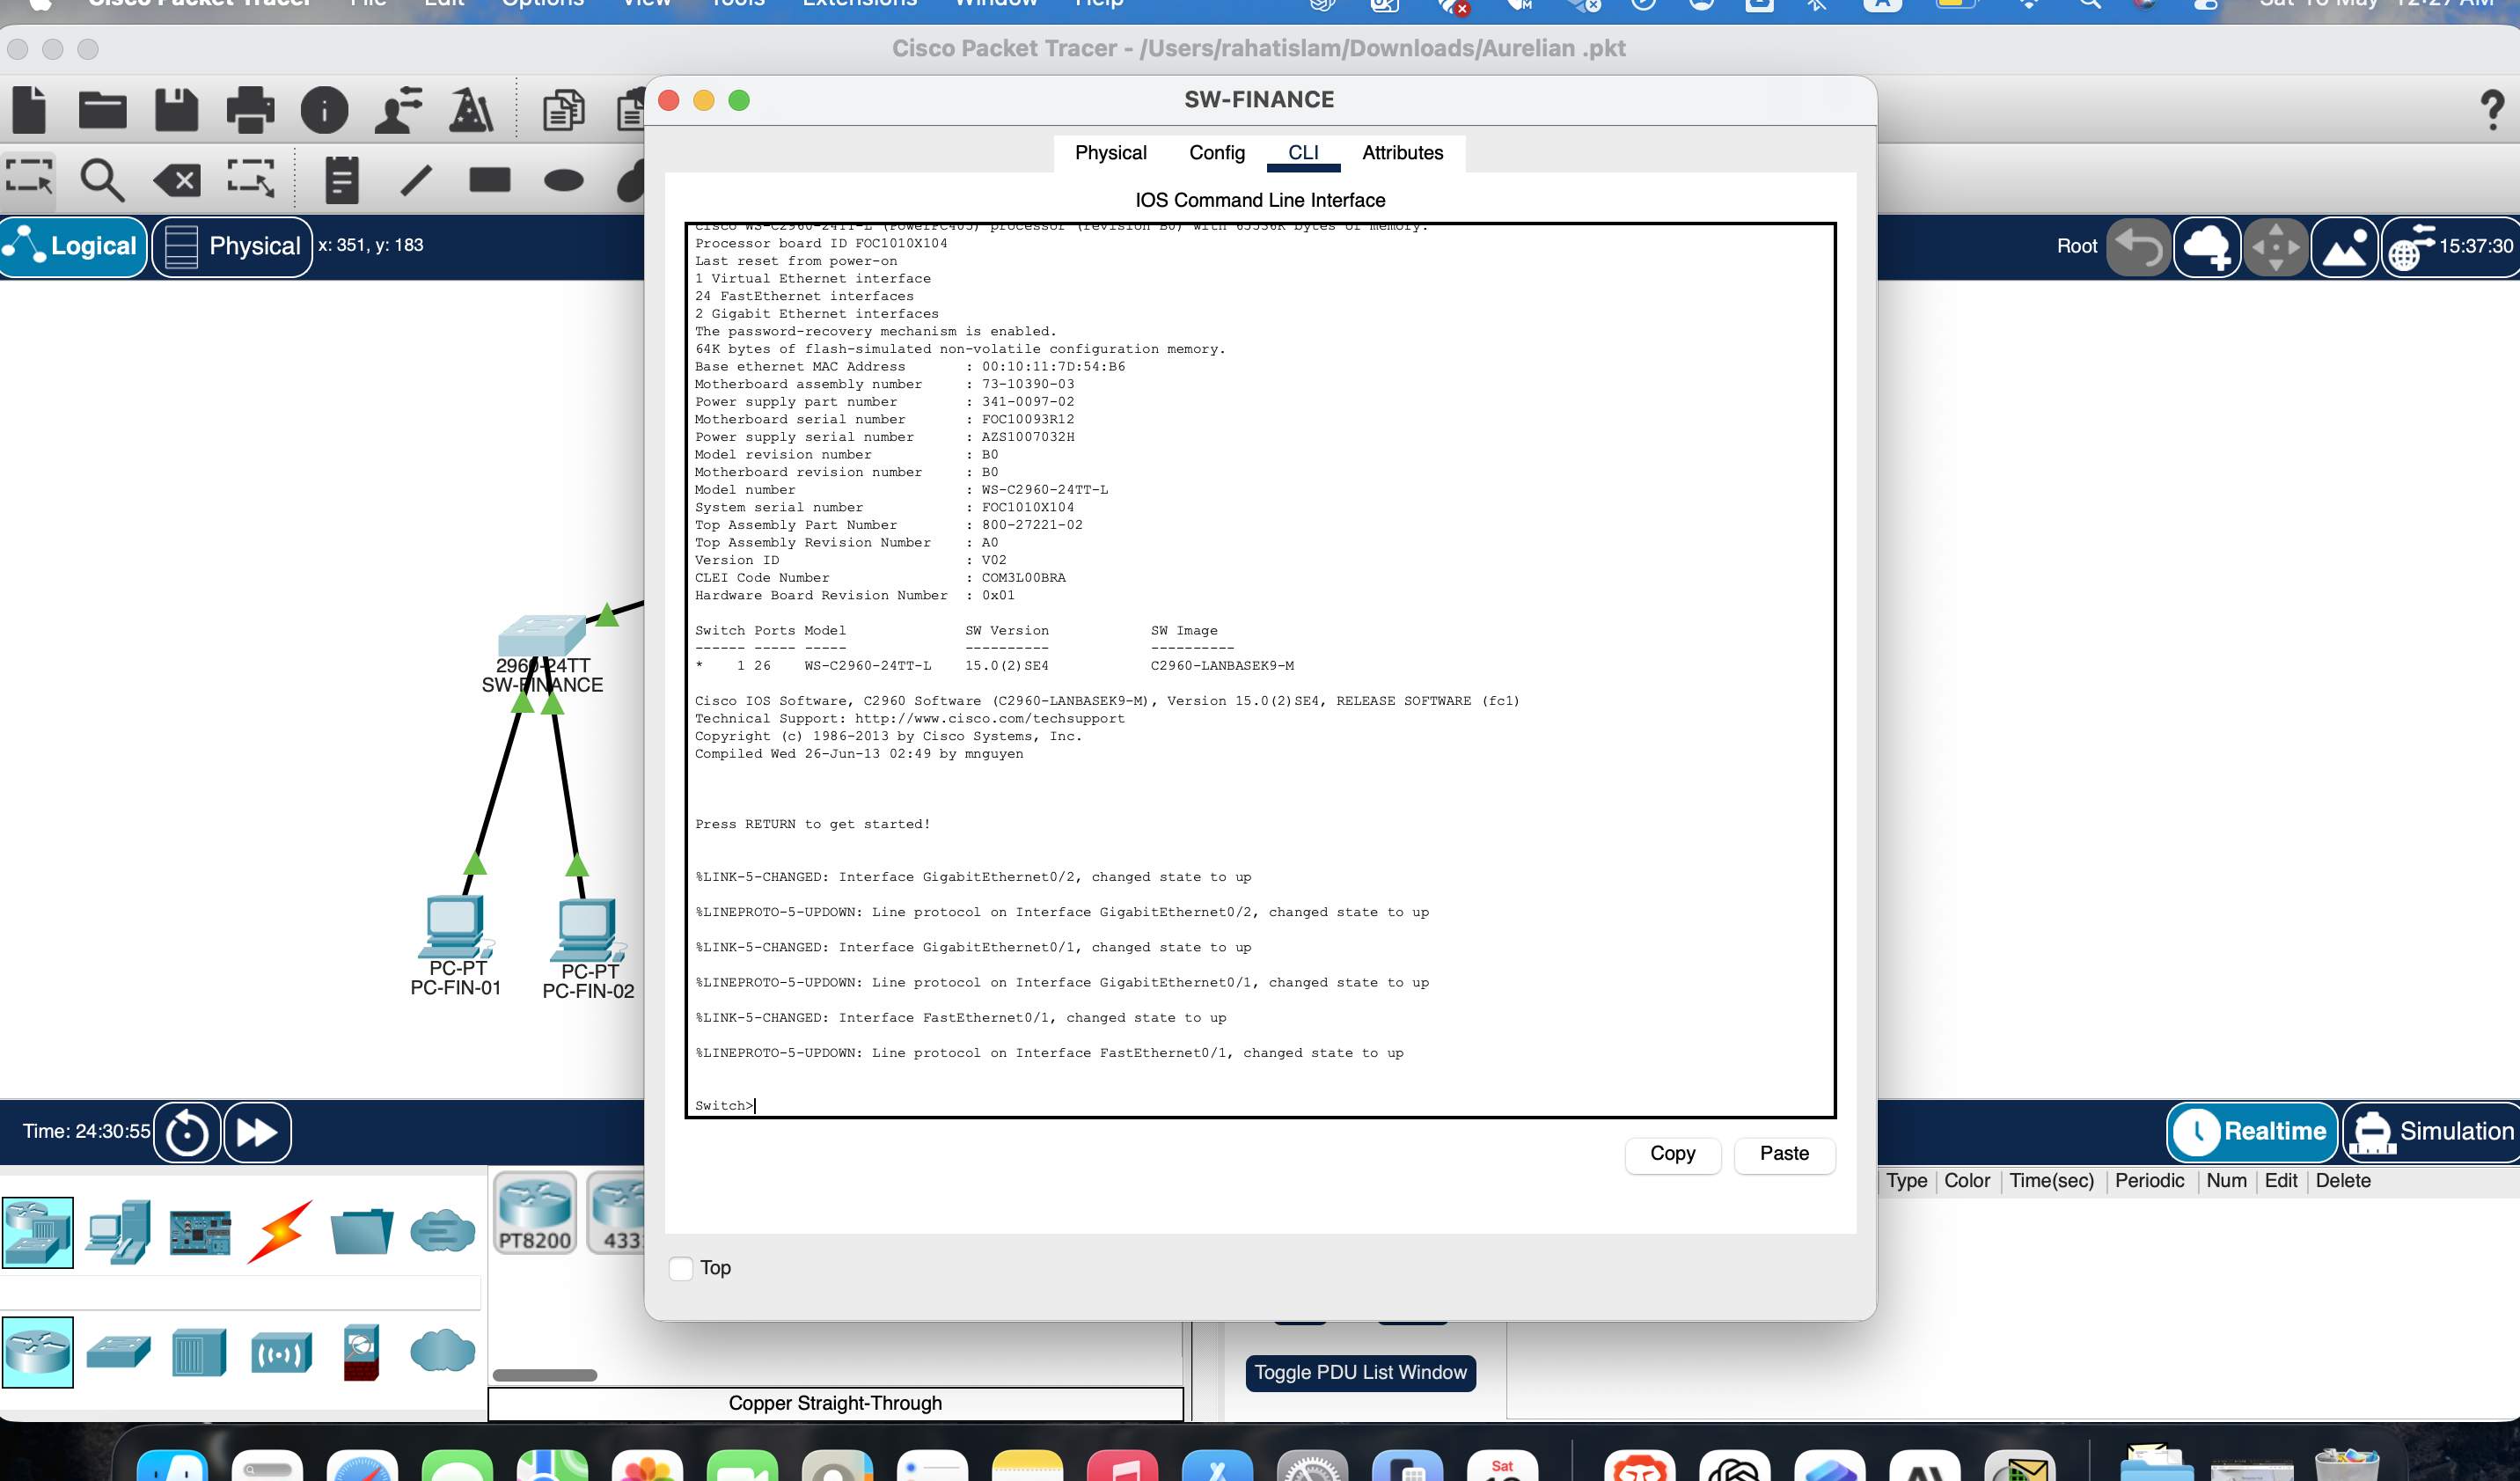The image size is (2520, 1481).
Task: Click the Delete column header
Action: coord(2343,1181)
